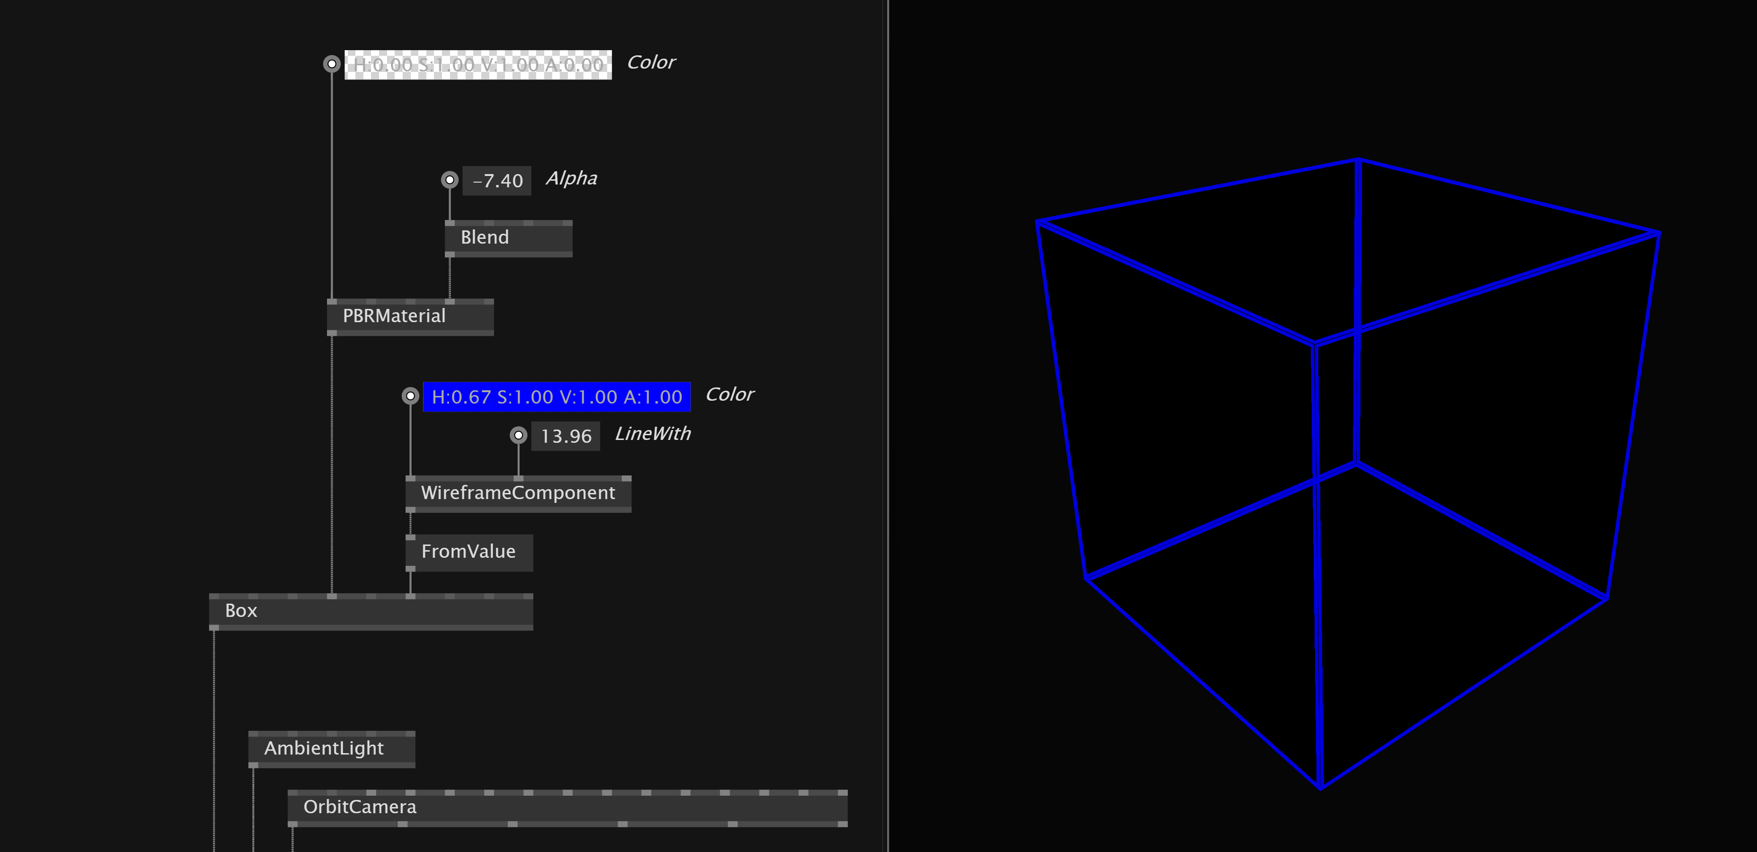This screenshot has height=852, width=1757.
Task: Click the output port beneath the Blend node
Action: pos(450,254)
